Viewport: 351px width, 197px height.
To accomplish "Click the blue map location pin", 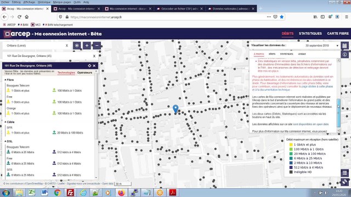I will [x=175, y=109].
